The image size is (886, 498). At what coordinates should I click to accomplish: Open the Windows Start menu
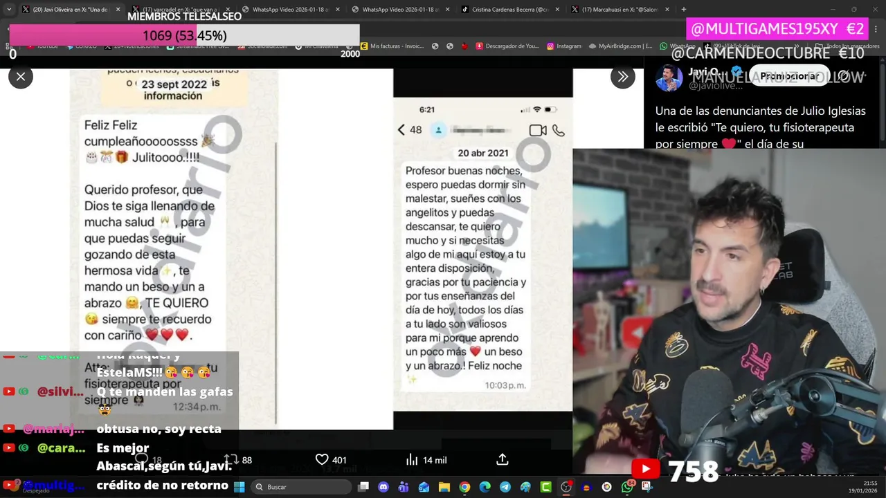point(239,487)
